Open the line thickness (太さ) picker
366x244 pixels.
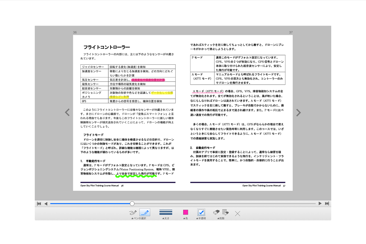click(x=166, y=212)
